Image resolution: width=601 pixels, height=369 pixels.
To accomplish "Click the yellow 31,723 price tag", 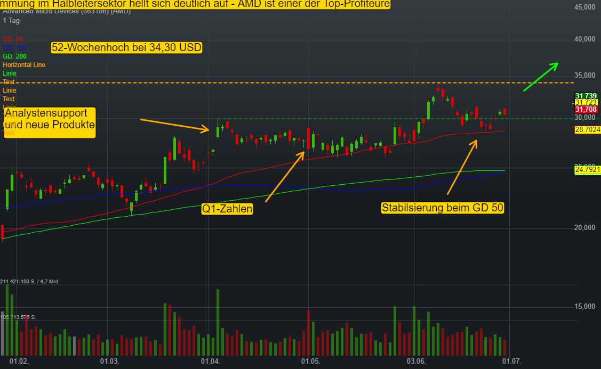I will coord(586,103).
